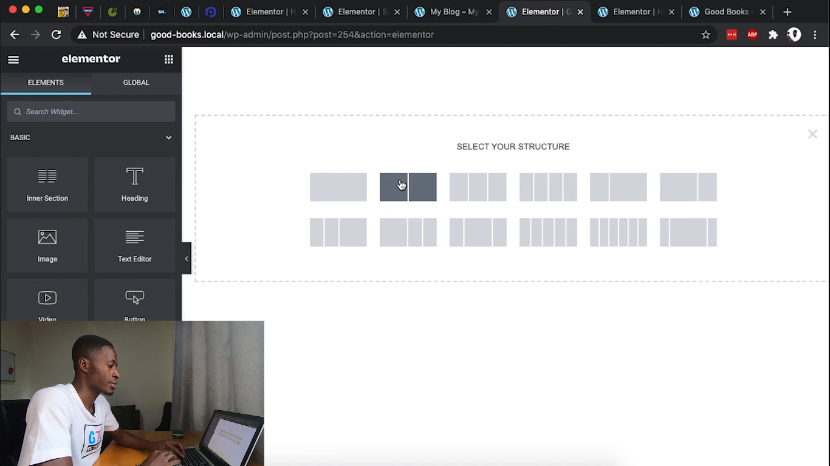
Task: Open the widgets grid icon in Elementor header
Action: 169,59
